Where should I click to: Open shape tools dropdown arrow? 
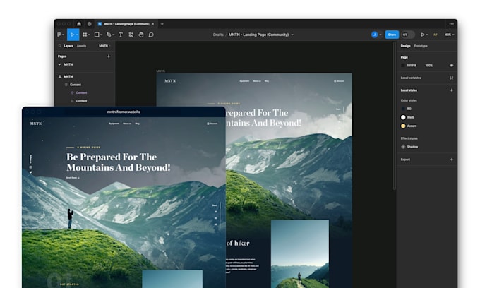click(102, 35)
